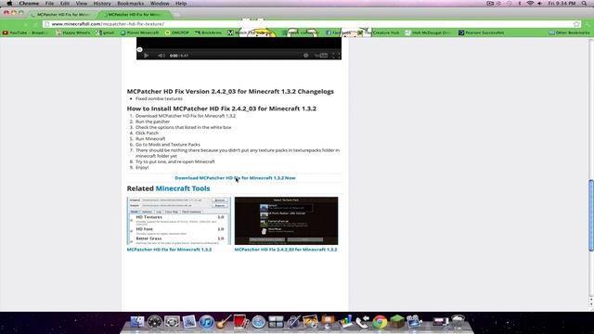This screenshot has height=334, width=594.
Task: Click step text "Run the patcher"
Action: pyautogui.click(x=152, y=122)
